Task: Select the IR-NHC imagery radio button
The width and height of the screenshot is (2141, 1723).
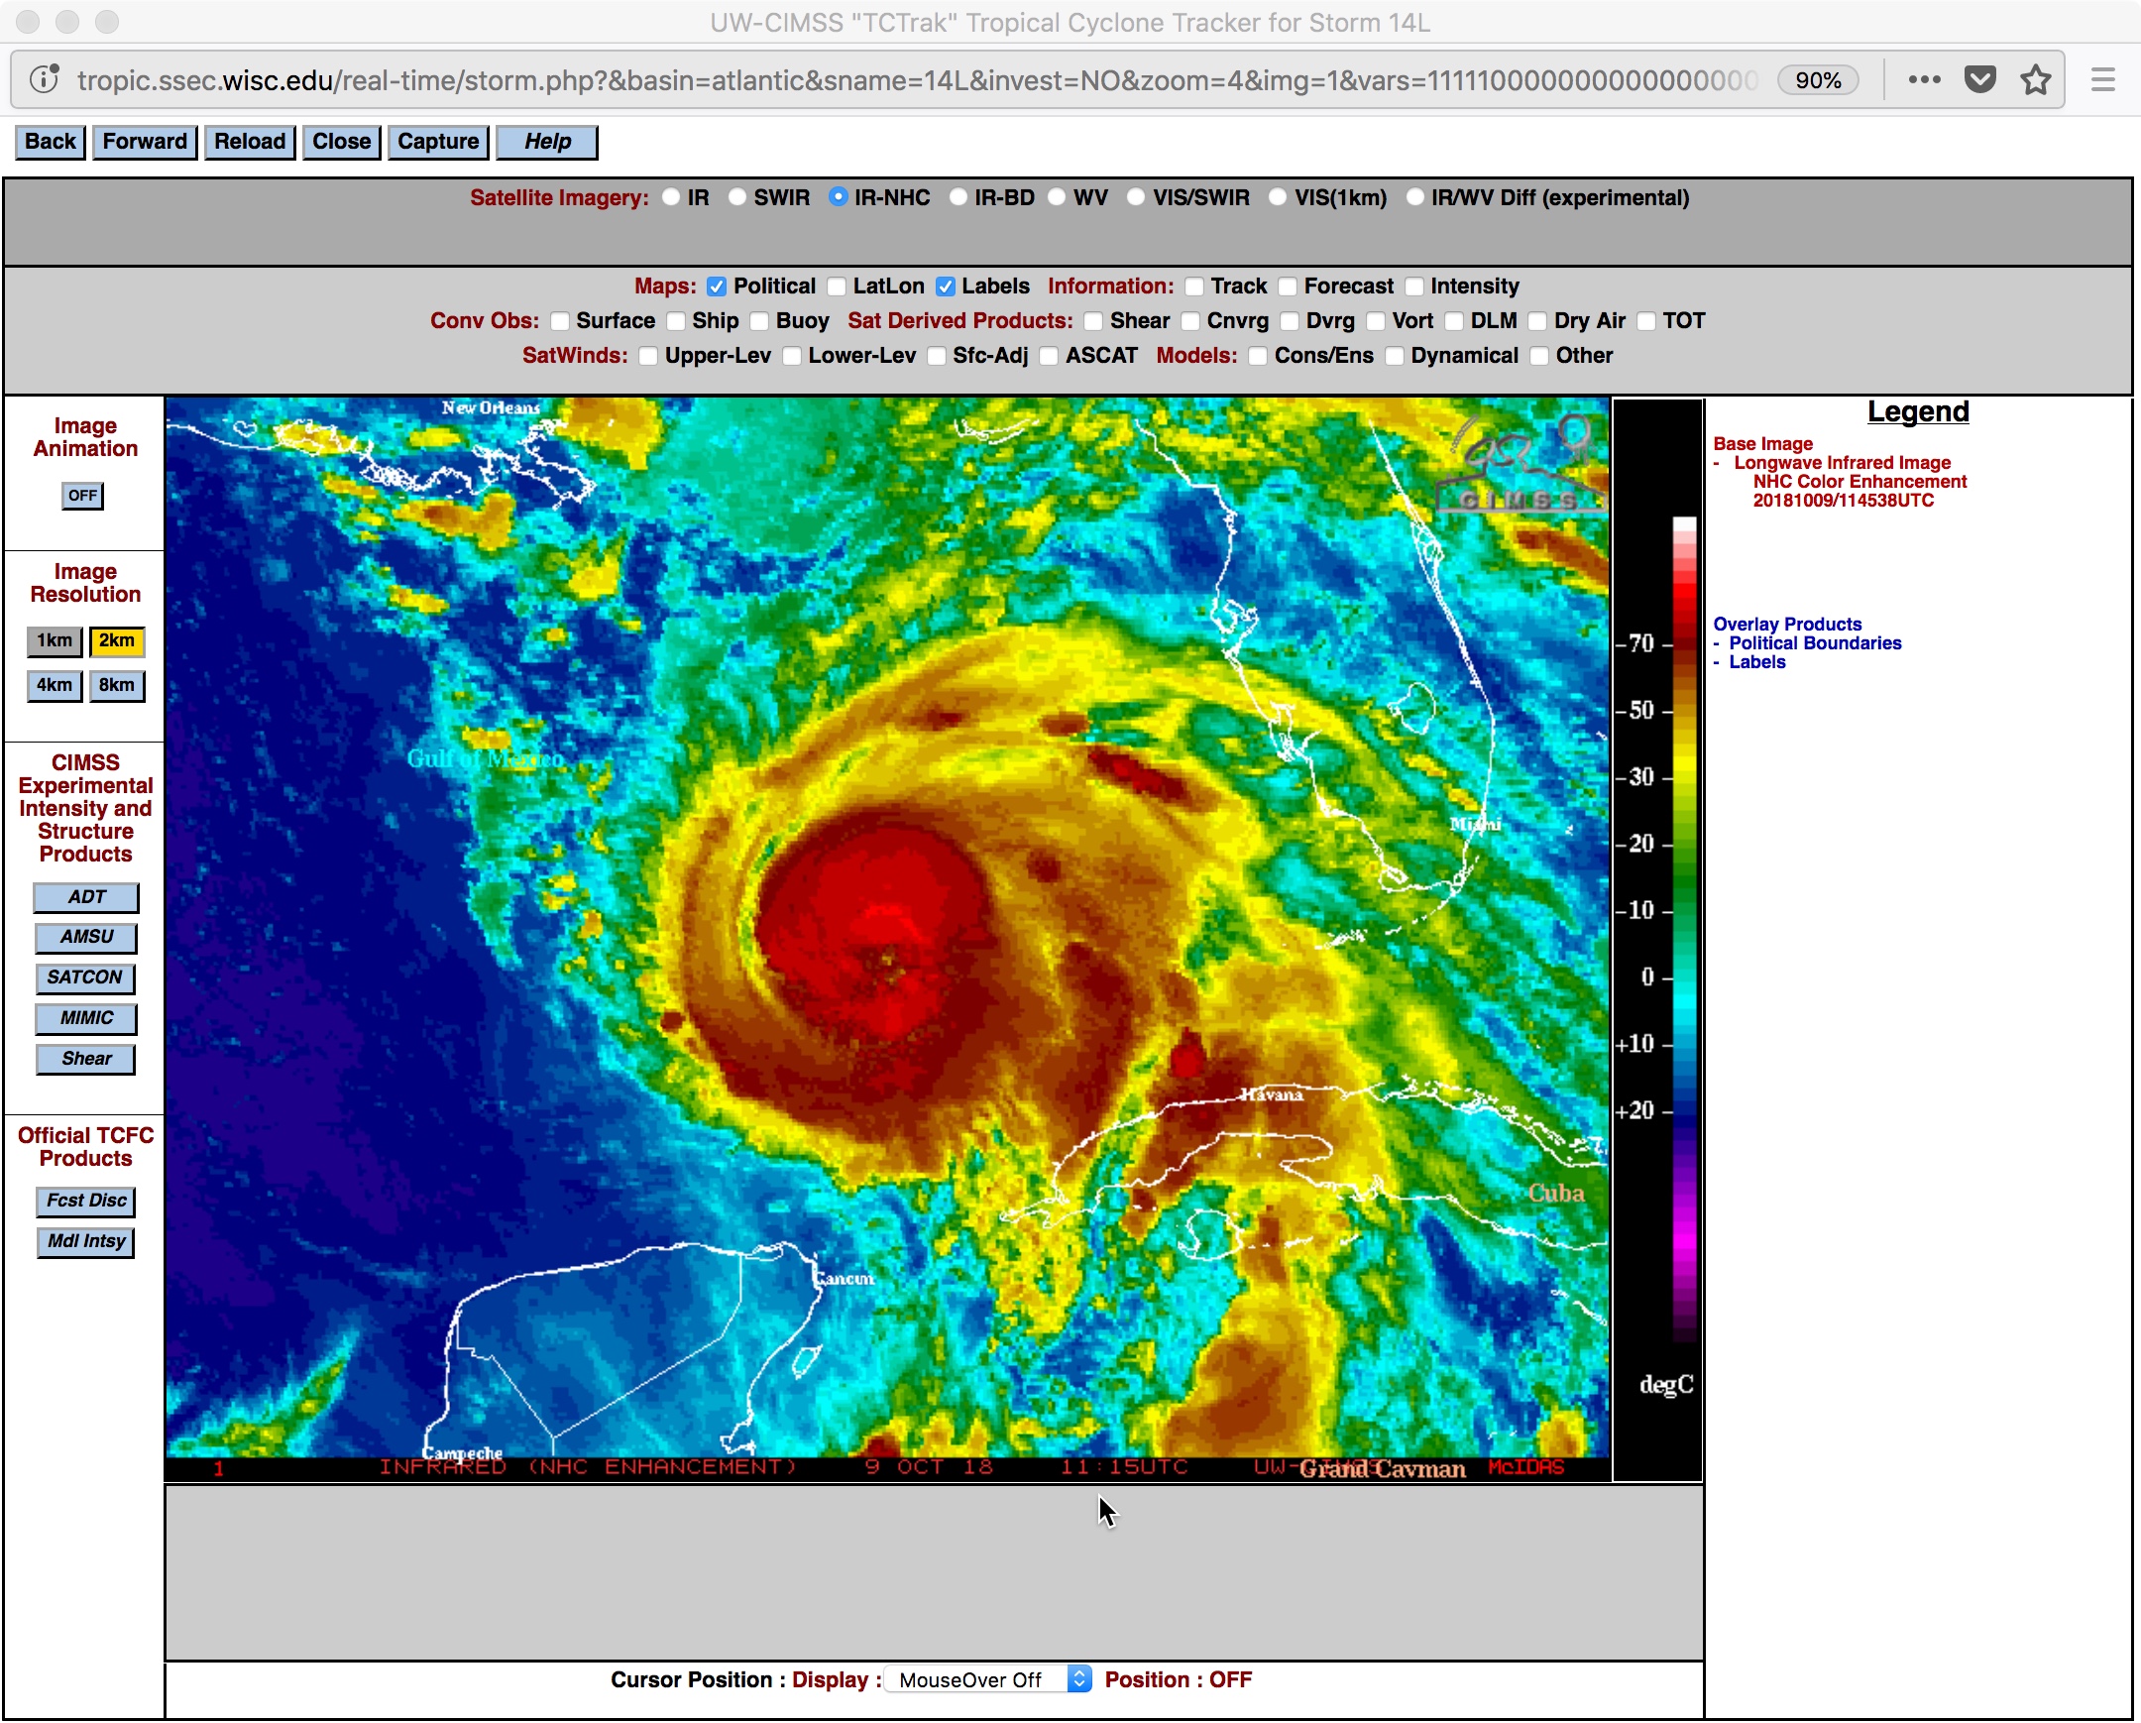Action: point(839,197)
